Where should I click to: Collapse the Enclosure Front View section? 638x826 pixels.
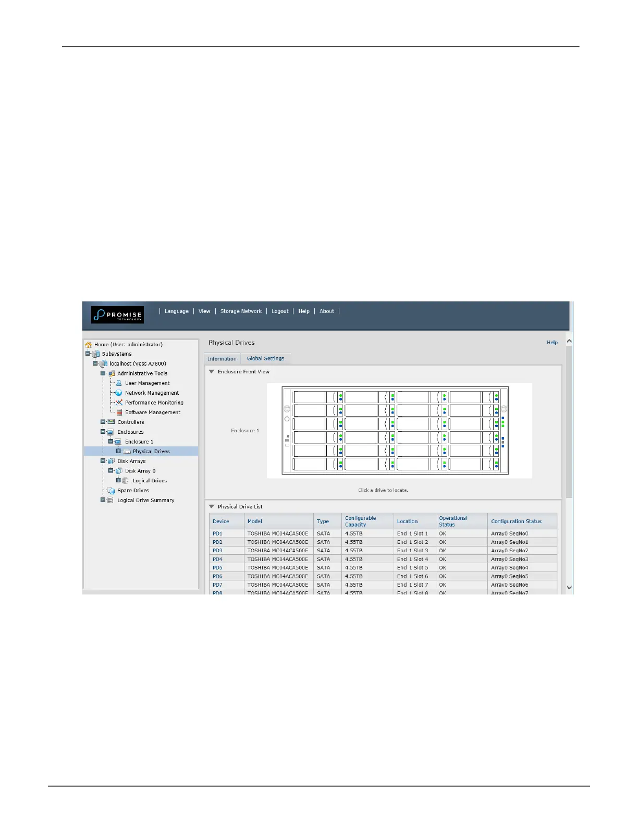[x=212, y=372]
